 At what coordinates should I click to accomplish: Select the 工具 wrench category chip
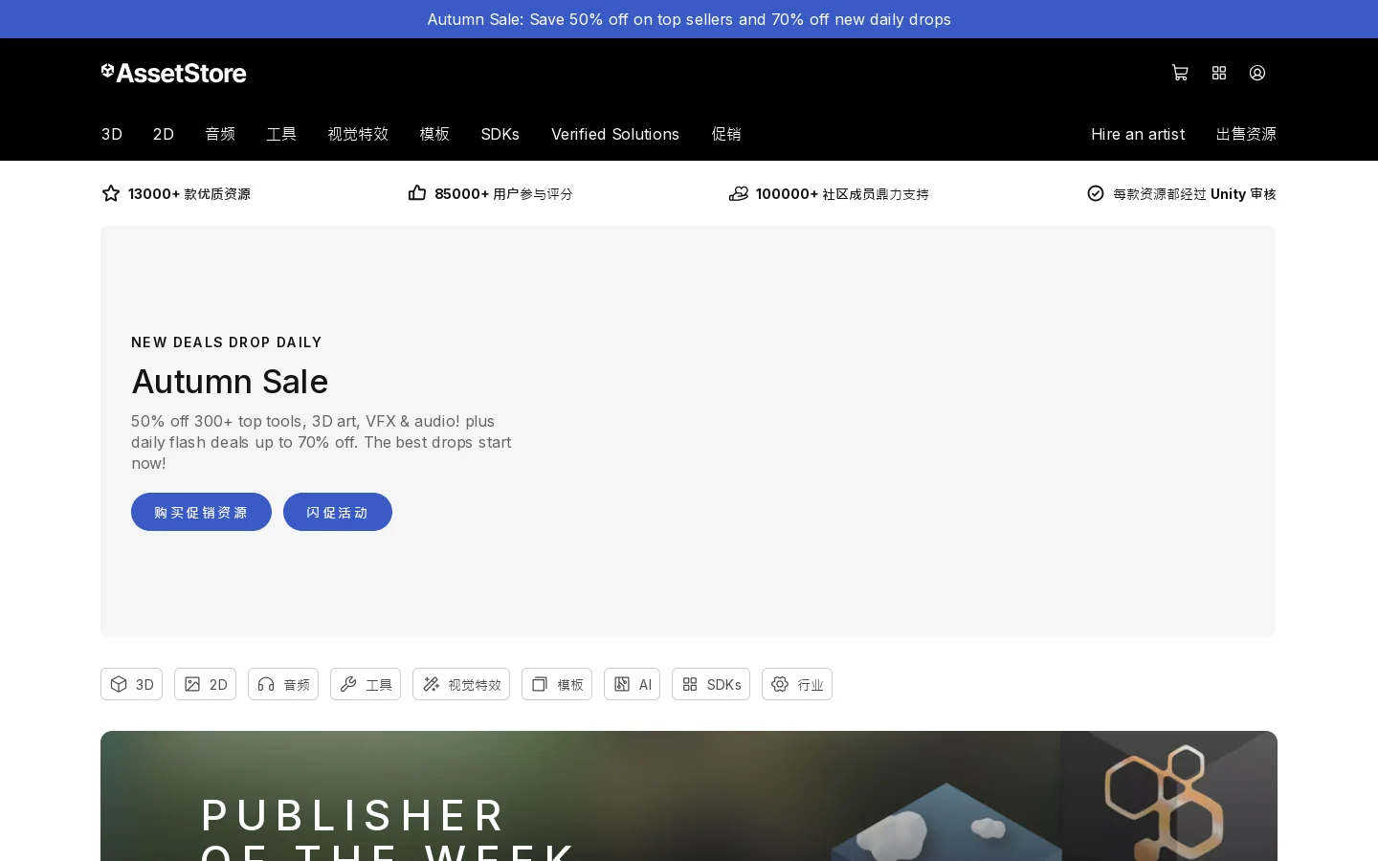pyautogui.click(x=366, y=684)
